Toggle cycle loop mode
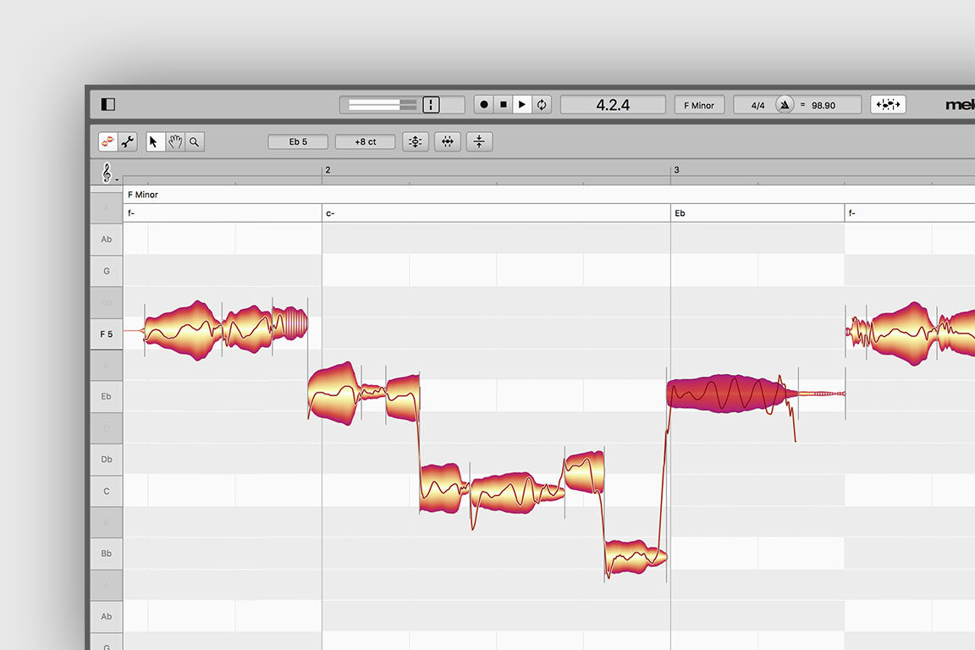 pos(542,104)
